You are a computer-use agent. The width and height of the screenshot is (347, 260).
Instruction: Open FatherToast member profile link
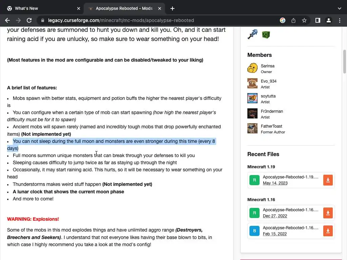click(271, 126)
